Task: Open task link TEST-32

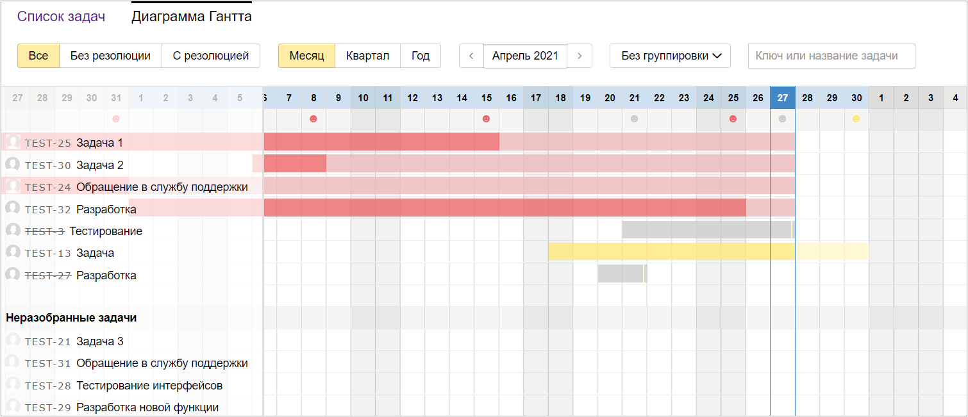Action: coord(48,209)
